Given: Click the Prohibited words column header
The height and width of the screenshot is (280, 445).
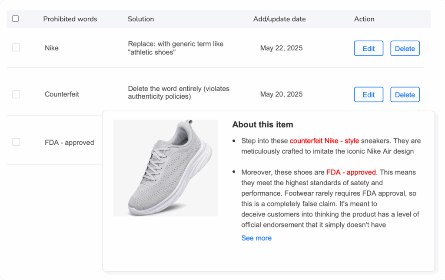Looking at the screenshot, I should point(70,19).
